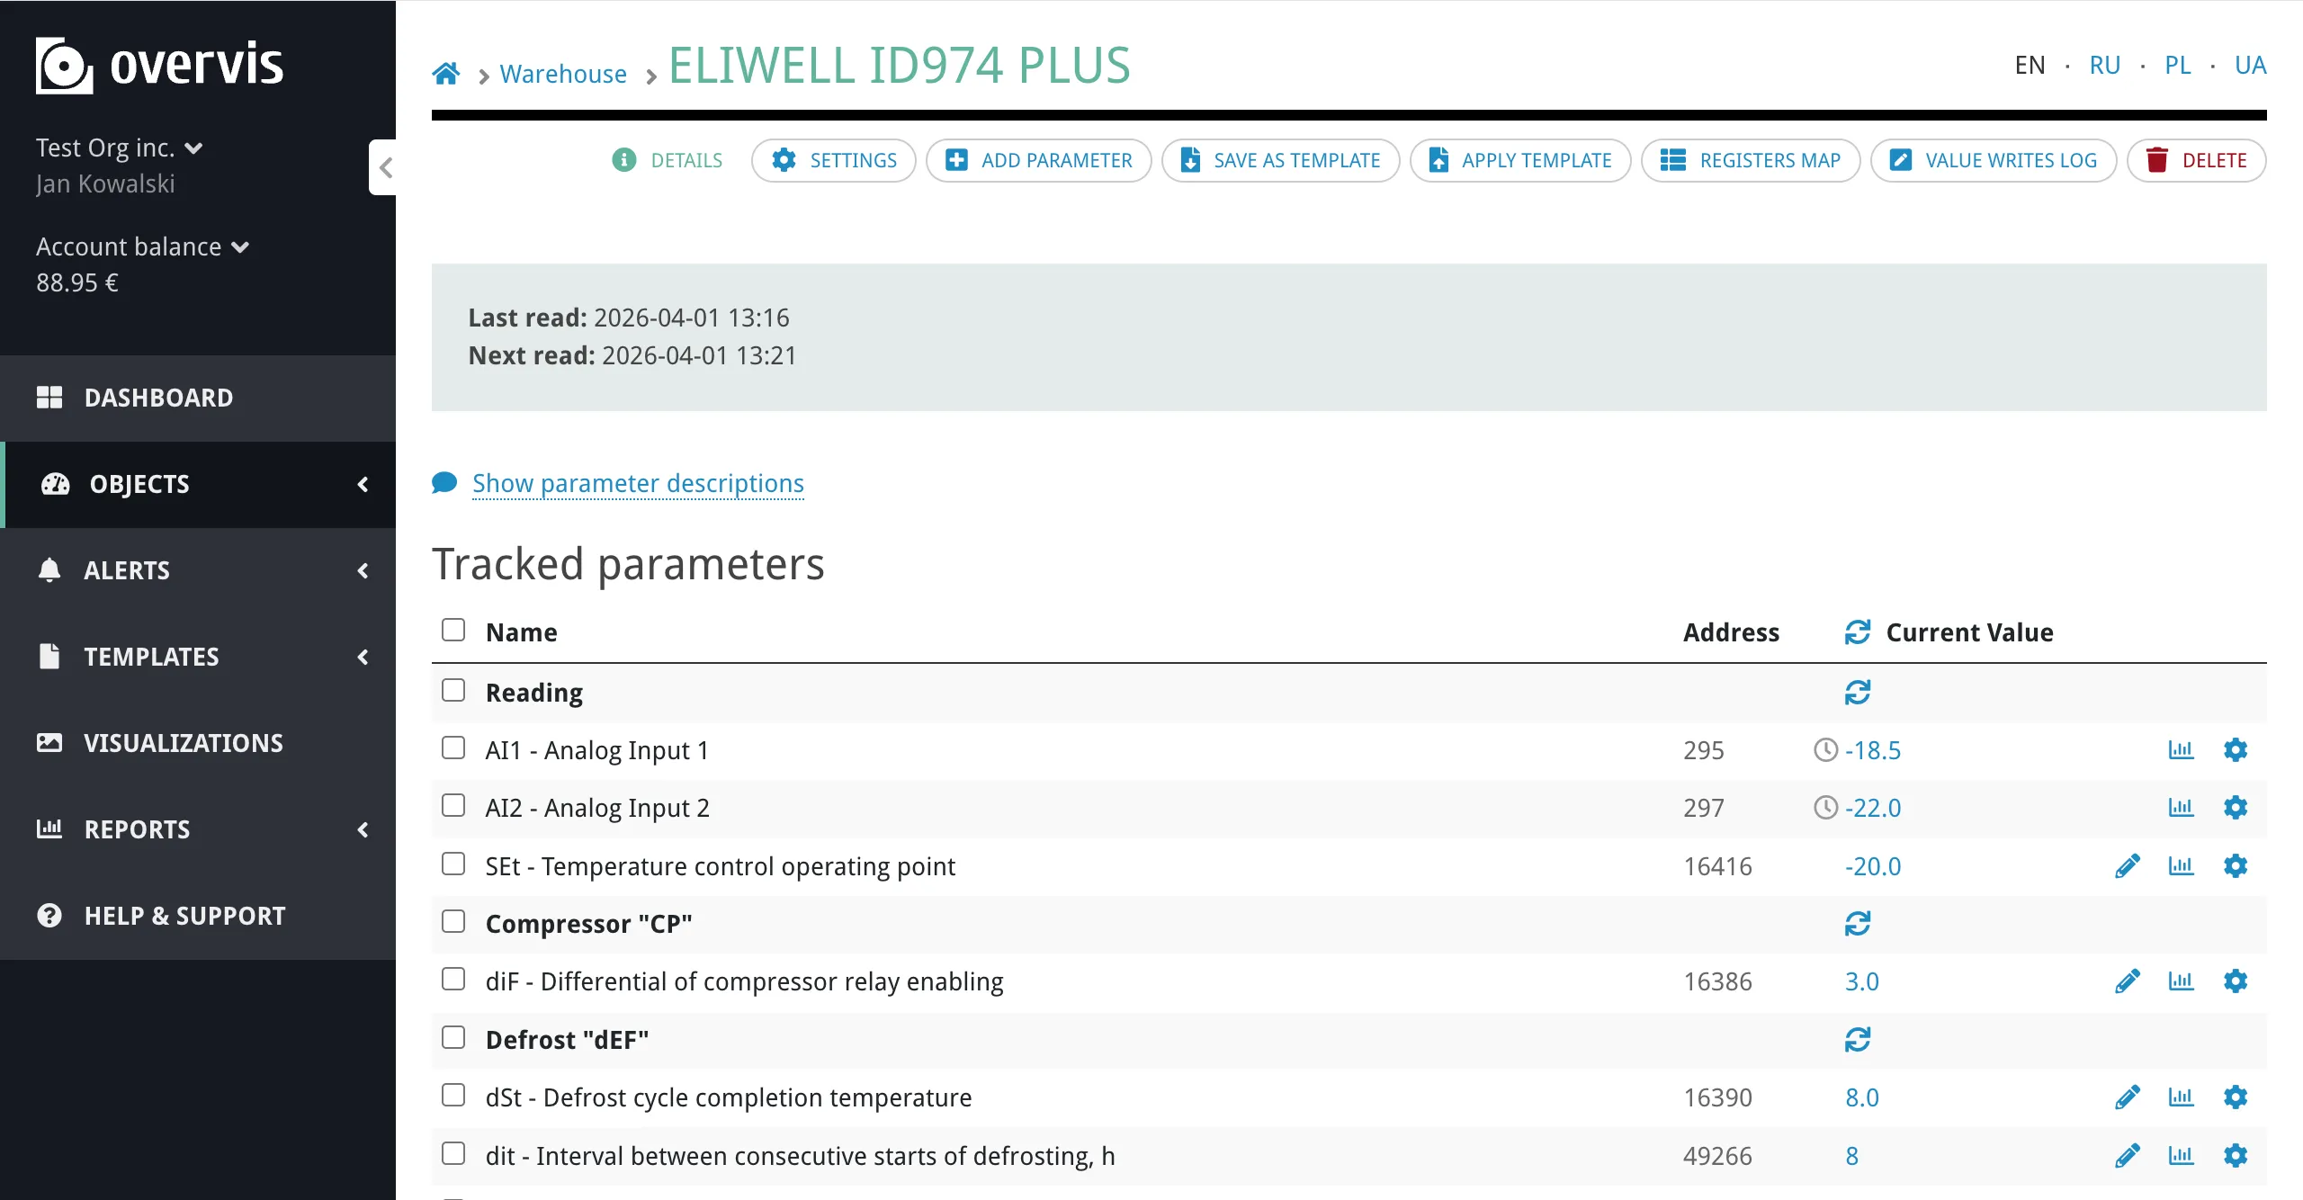Open chart for dit defrosting interval
Viewport: 2303px width, 1200px height.
point(2181,1156)
